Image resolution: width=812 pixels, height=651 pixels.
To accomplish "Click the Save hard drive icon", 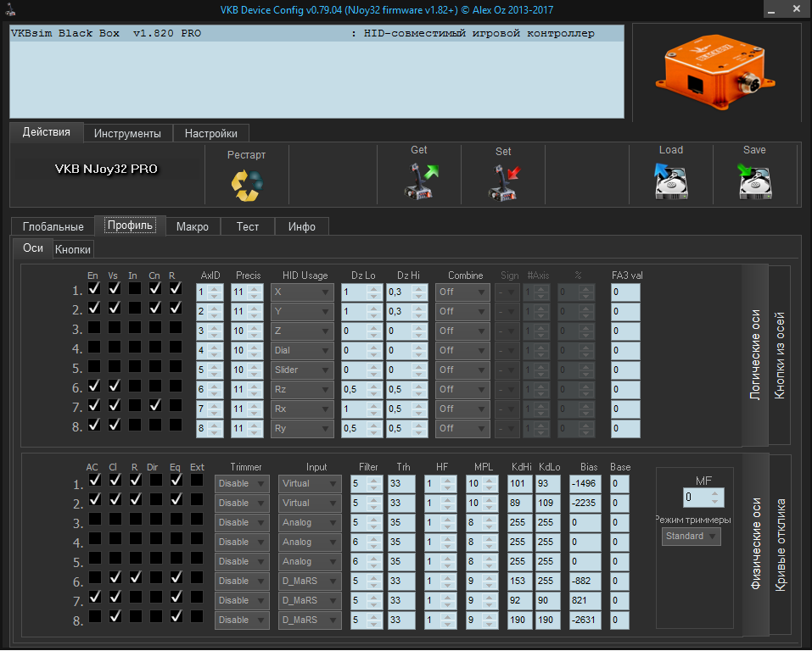I will (754, 181).
